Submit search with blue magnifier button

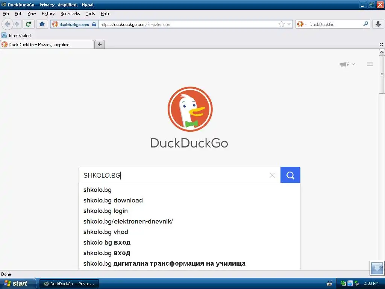pos(290,175)
